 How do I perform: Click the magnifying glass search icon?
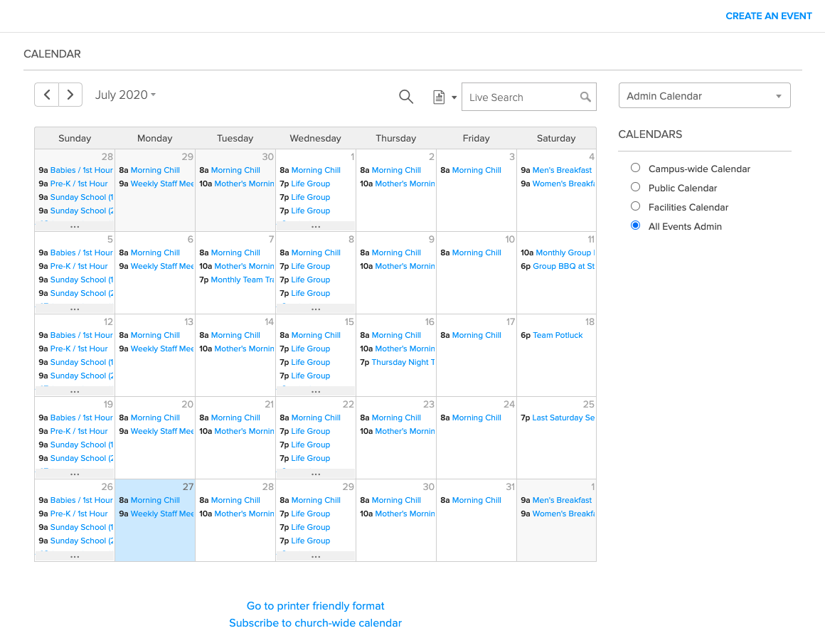pos(405,97)
